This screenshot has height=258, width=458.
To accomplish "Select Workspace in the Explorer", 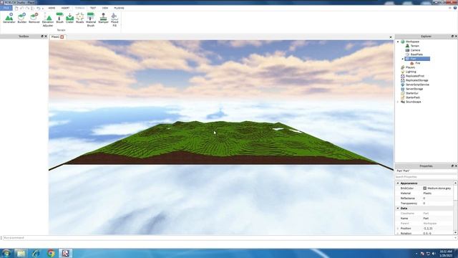I will point(412,42).
